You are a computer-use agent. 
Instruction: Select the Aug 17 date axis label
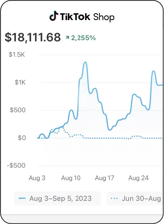[104, 178]
